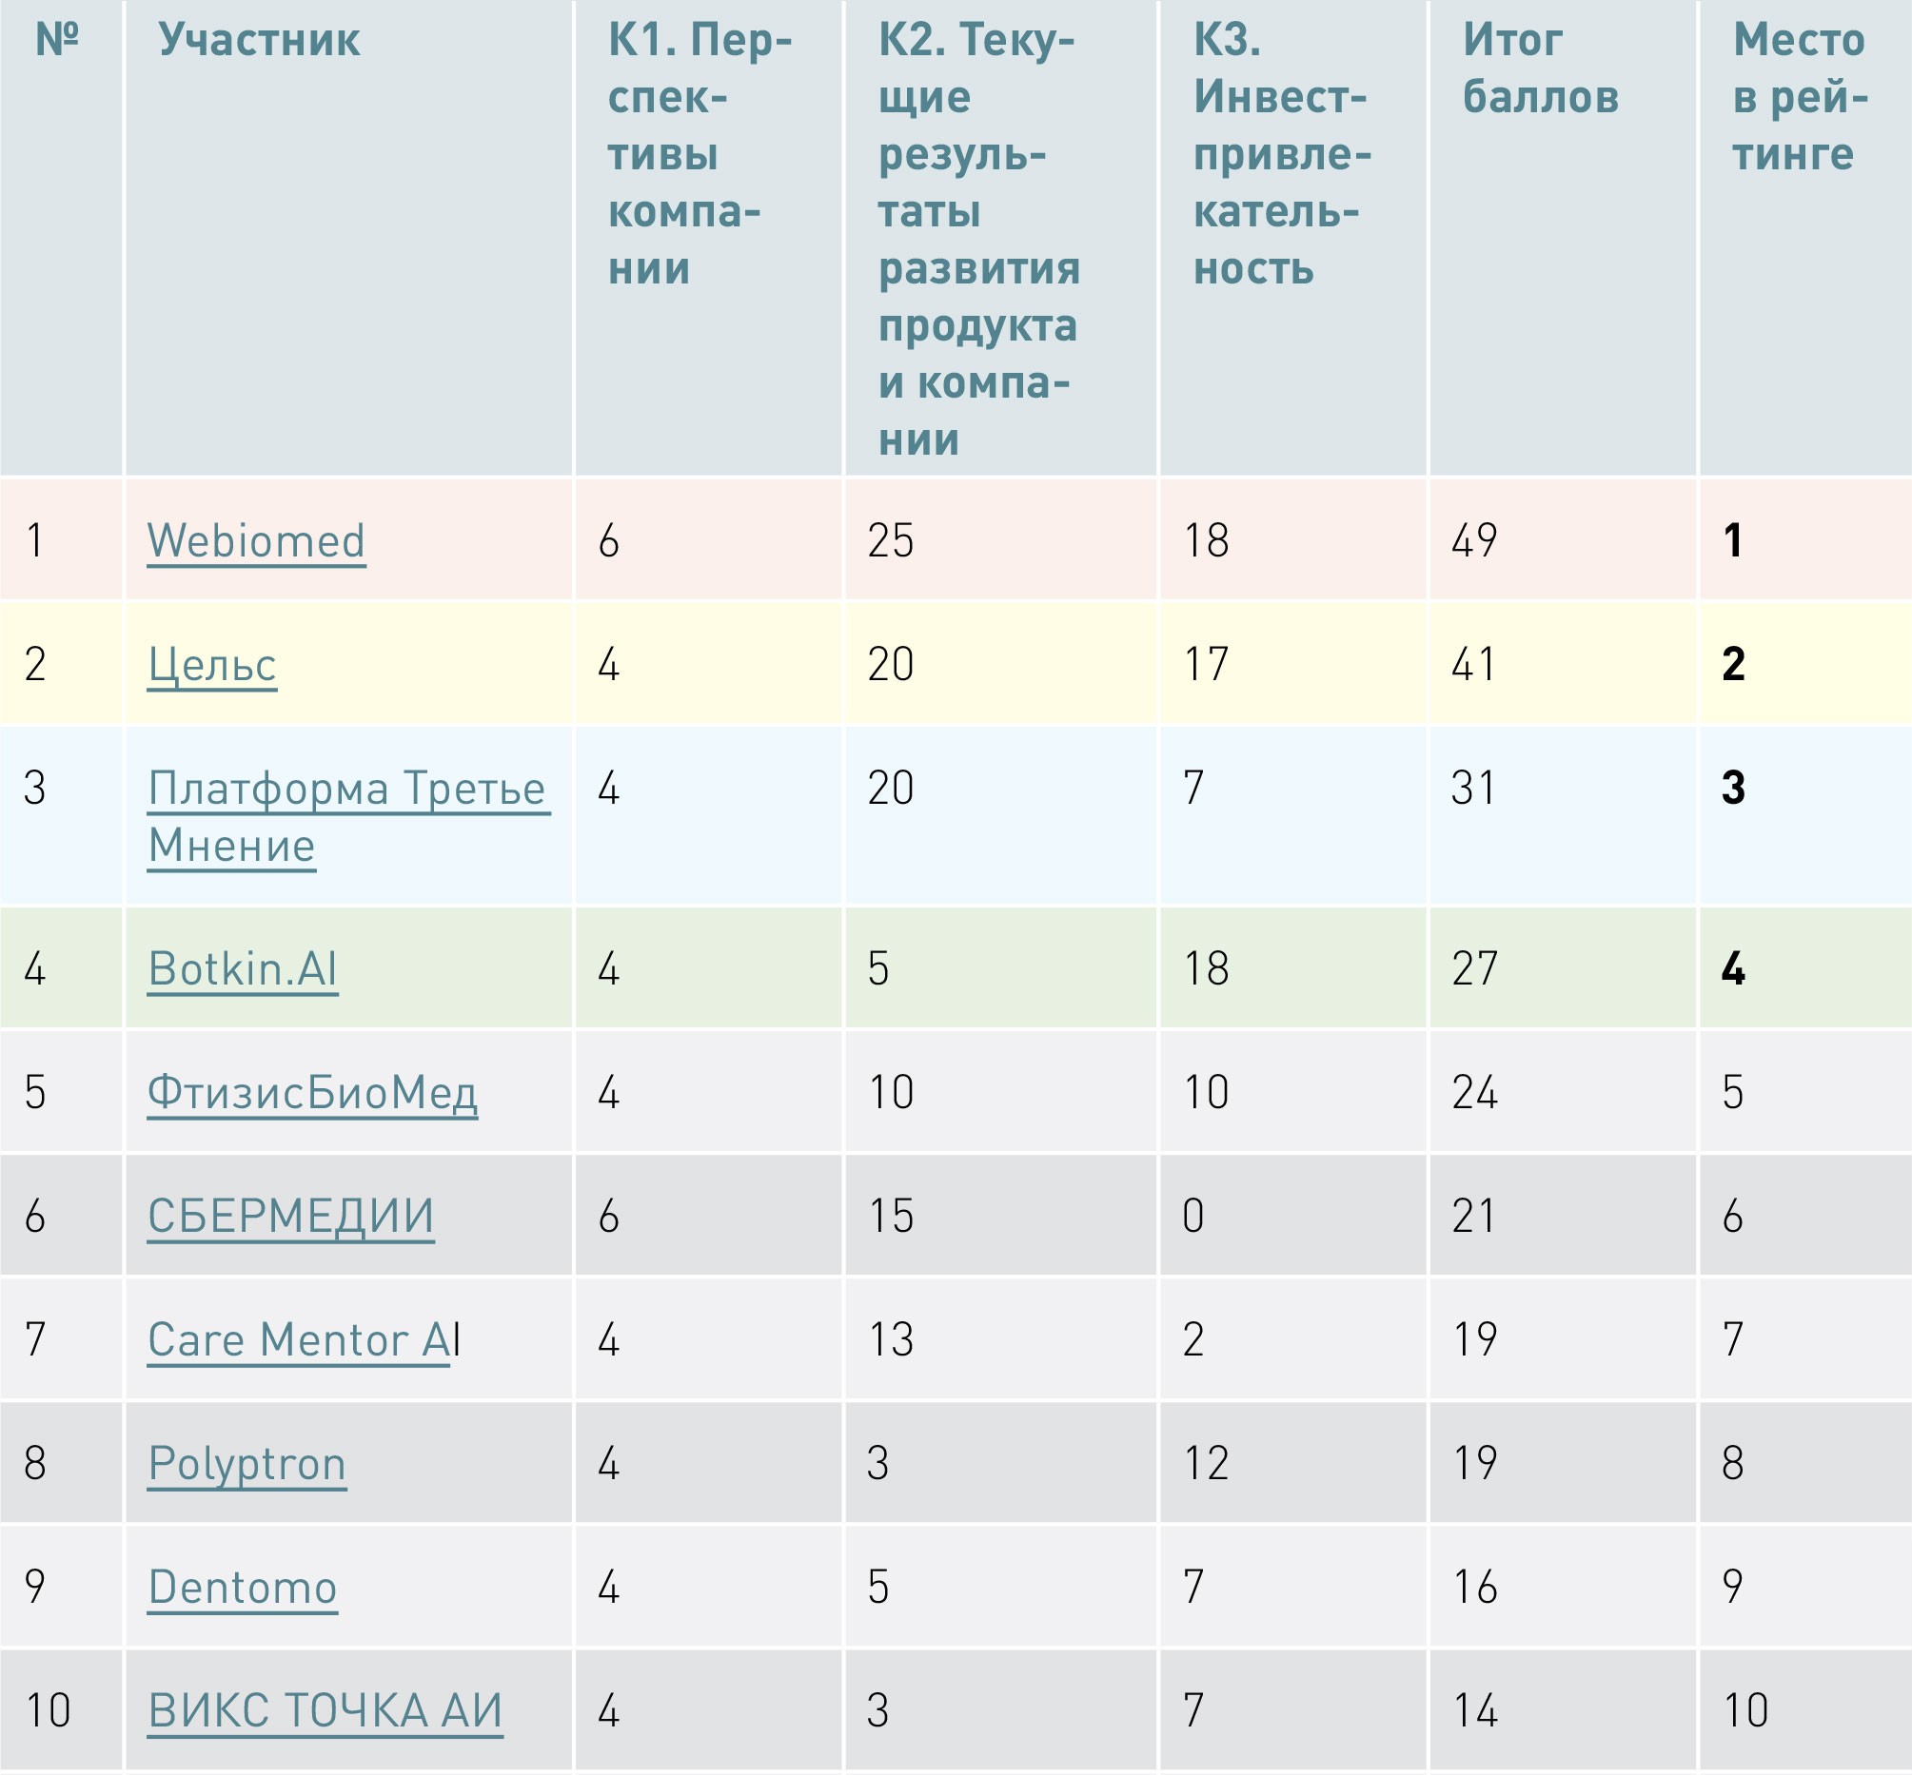Open the ВИКС ТОЧКА АИ link
The height and width of the screenshot is (1775, 1912).
pos(325,1711)
